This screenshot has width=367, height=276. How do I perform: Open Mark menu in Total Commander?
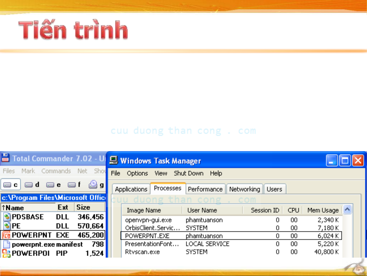click(x=28, y=171)
